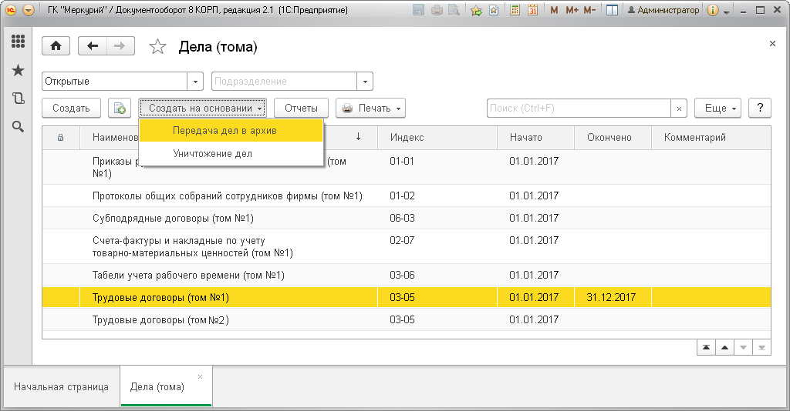Click the print preview icon in title bar
This screenshot has width=790, height=411.
pyautogui.click(x=454, y=10)
